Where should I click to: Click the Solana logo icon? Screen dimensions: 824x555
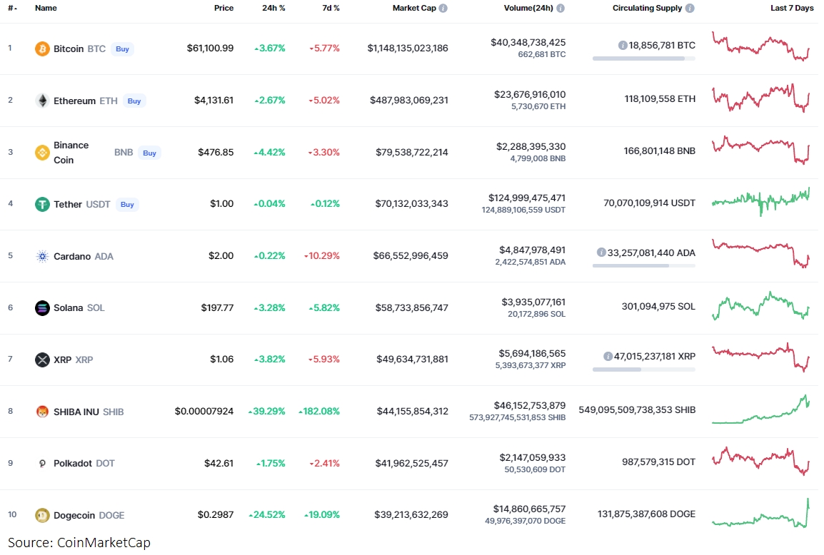point(42,307)
